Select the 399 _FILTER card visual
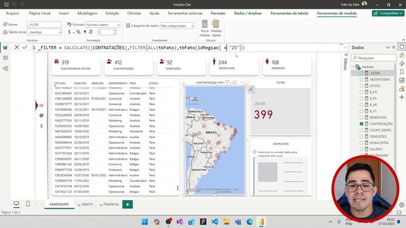The width and height of the screenshot is (406, 228). (x=280, y=111)
